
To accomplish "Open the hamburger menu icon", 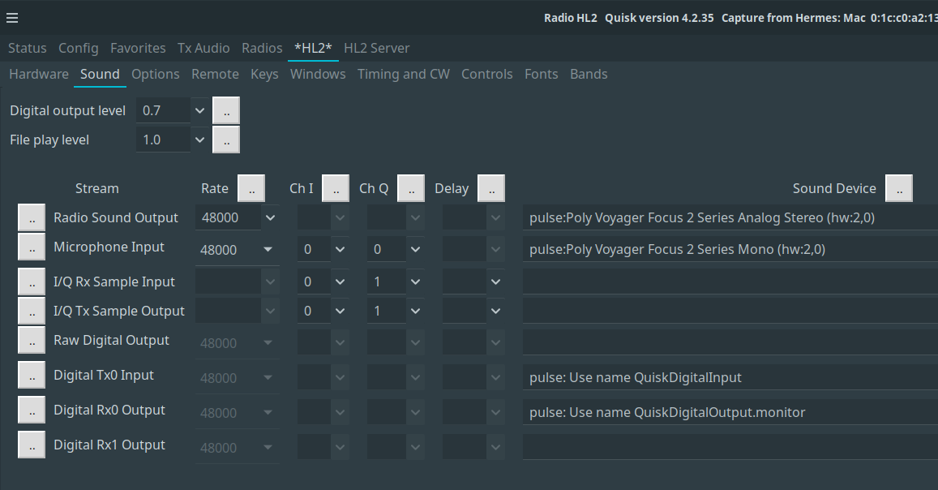I will click(x=12, y=18).
